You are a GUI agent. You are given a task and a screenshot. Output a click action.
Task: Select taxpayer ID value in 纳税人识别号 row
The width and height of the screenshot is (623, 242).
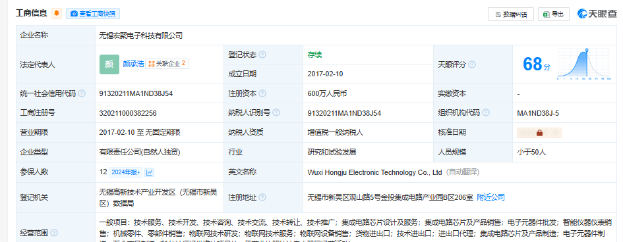pyautogui.click(x=344, y=113)
